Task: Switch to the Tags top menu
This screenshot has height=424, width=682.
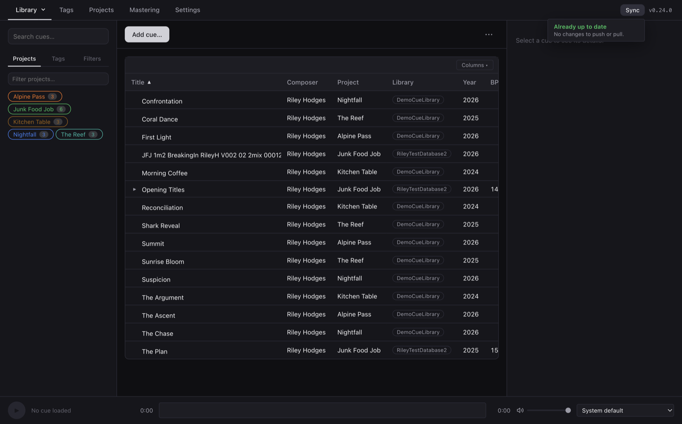Action: click(66, 10)
